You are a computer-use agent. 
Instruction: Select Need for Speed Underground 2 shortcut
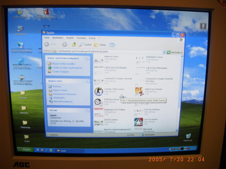[113, 131]
